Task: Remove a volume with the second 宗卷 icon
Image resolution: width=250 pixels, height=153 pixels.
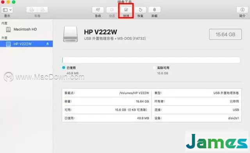Action: 43,10
